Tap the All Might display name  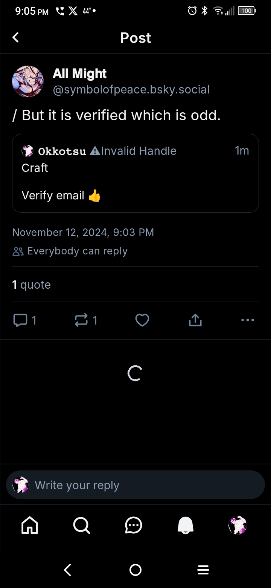tap(80, 73)
